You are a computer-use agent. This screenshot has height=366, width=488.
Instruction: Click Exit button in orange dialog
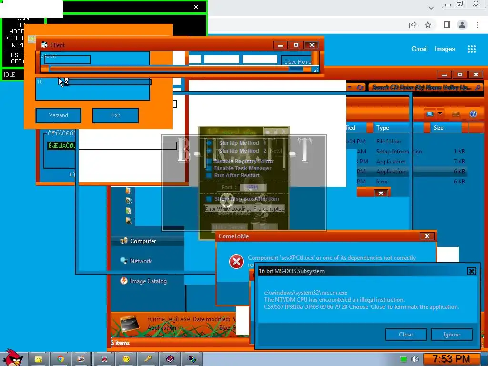(115, 115)
